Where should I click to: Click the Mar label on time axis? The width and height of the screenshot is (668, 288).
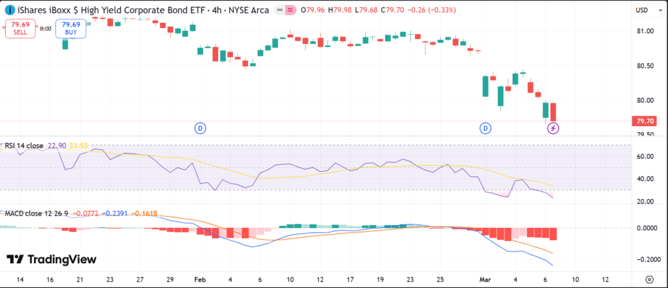click(485, 280)
